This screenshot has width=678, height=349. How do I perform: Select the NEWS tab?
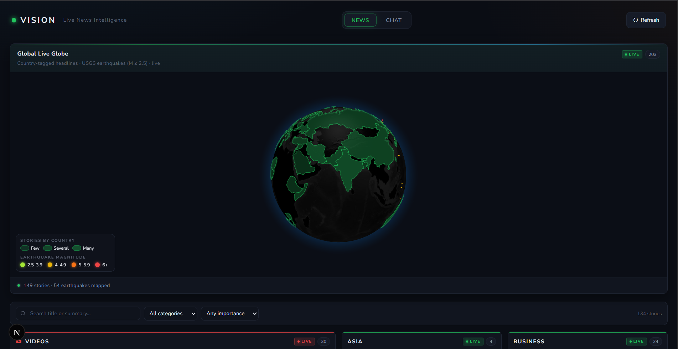[360, 20]
